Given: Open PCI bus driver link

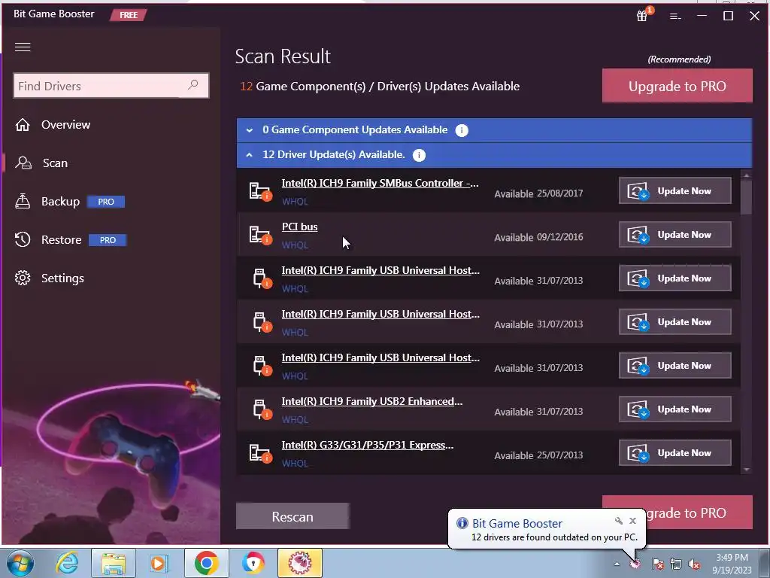Looking at the screenshot, I should 299,227.
